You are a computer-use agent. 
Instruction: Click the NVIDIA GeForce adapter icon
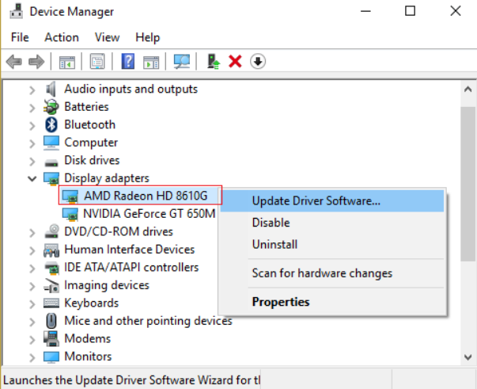click(70, 214)
